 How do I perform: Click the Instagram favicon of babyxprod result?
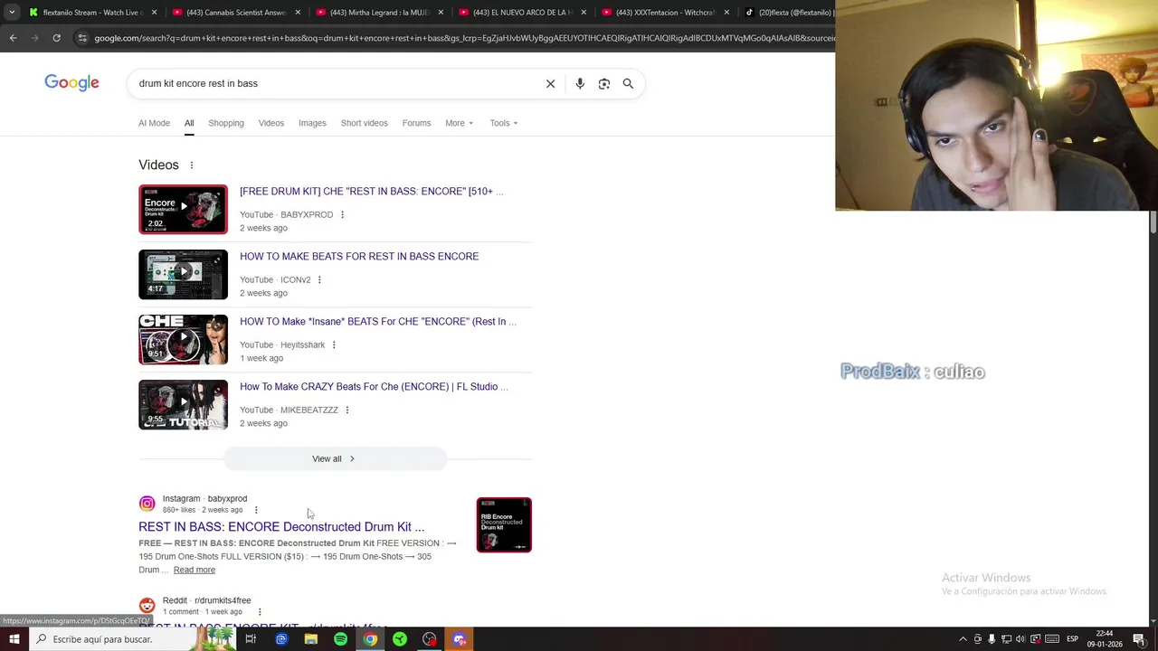click(147, 504)
